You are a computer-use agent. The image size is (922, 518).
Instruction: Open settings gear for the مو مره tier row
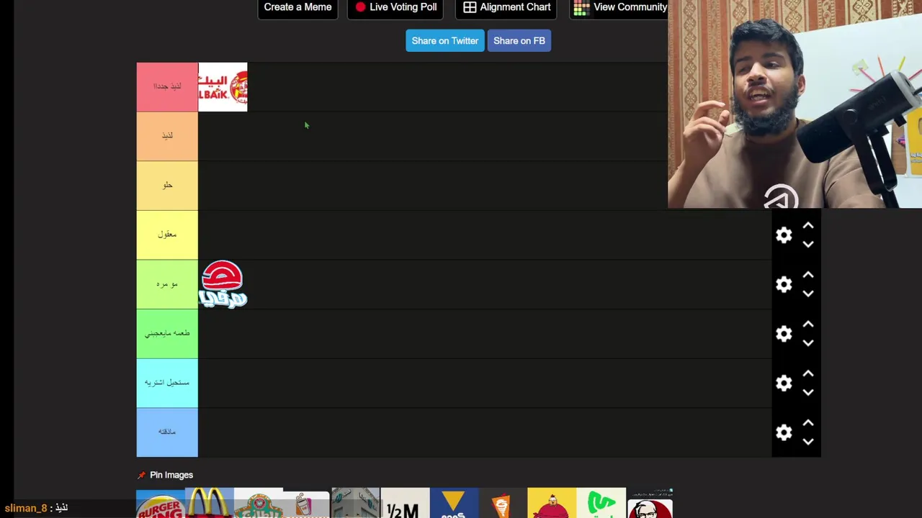click(x=784, y=284)
